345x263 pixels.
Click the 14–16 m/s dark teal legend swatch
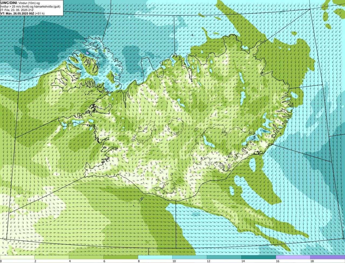(259, 257)
